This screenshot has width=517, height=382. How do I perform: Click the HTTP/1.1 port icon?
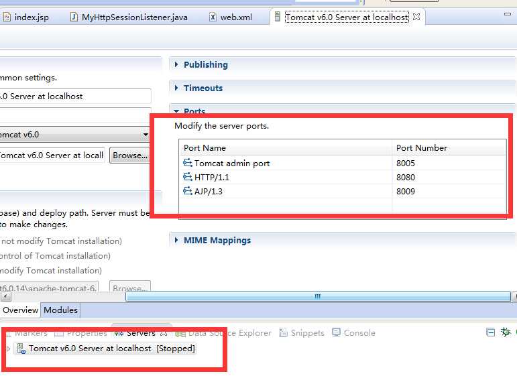[188, 177]
